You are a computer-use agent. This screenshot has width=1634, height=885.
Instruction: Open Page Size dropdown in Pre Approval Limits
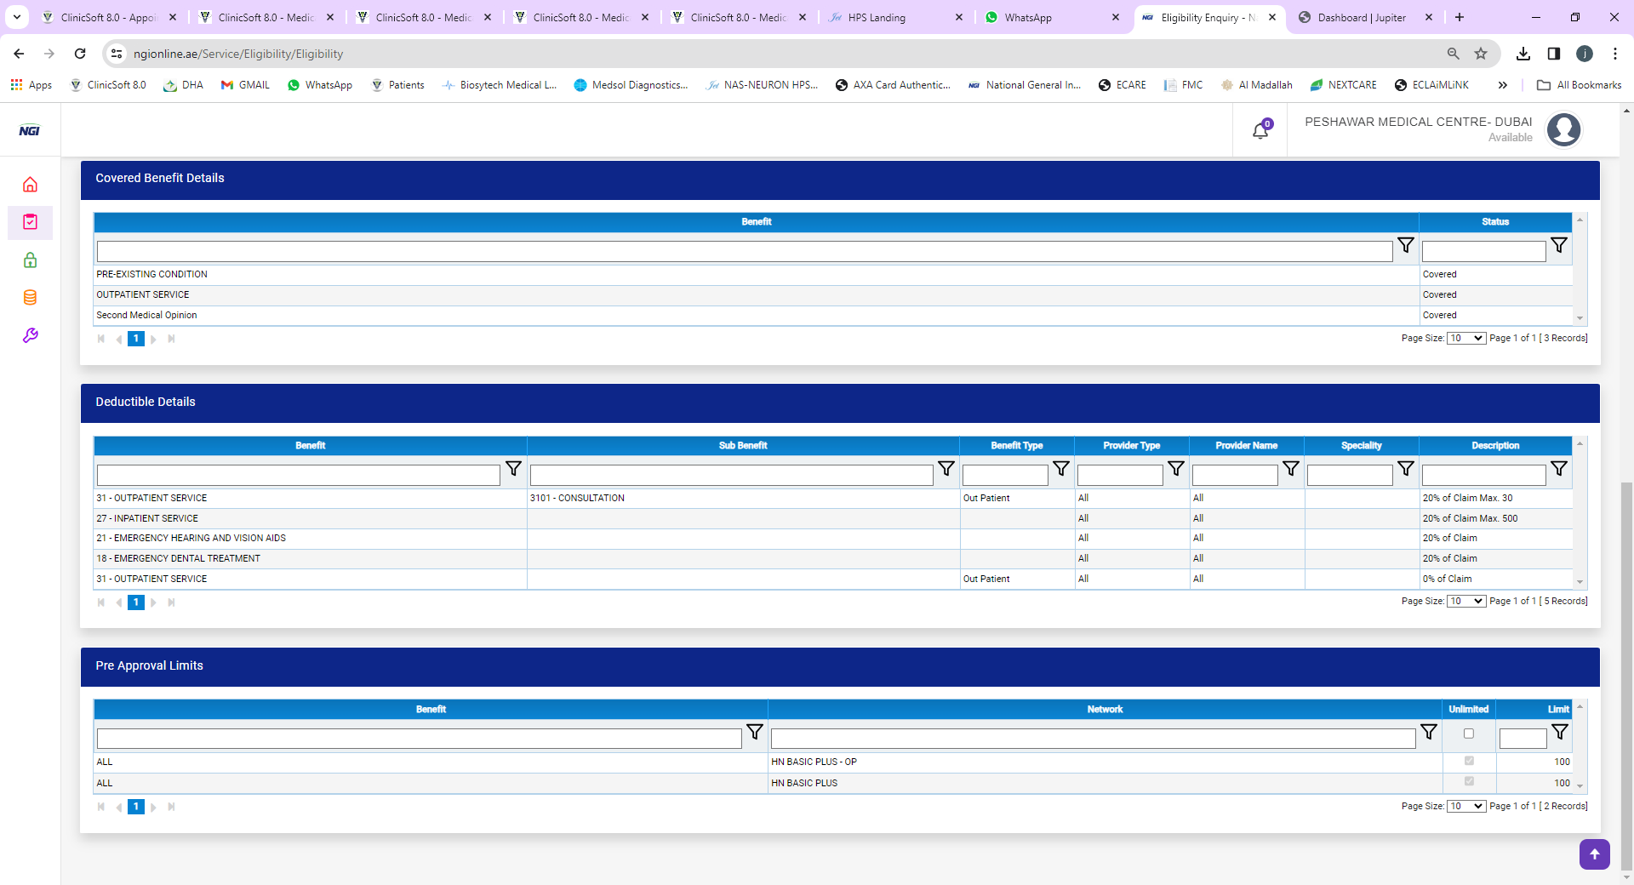pyautogui.click(x=1465, y=807)
